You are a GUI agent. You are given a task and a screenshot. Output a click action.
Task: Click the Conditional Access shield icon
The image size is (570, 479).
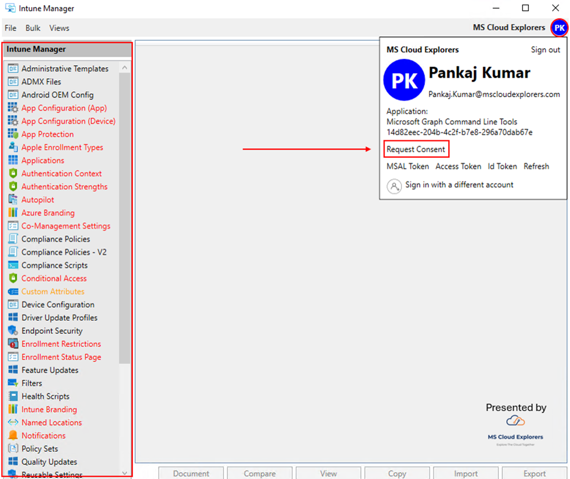[13, 278]
